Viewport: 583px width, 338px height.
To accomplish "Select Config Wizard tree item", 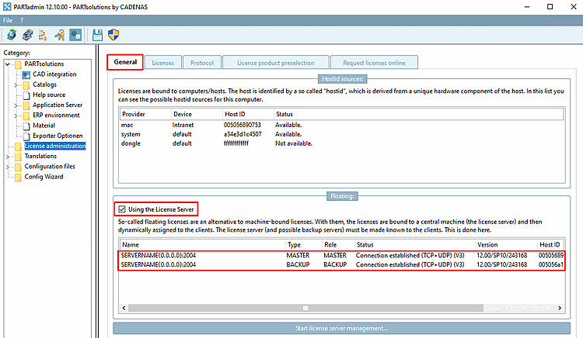I will pyautogui.click(x=44, y=177).
